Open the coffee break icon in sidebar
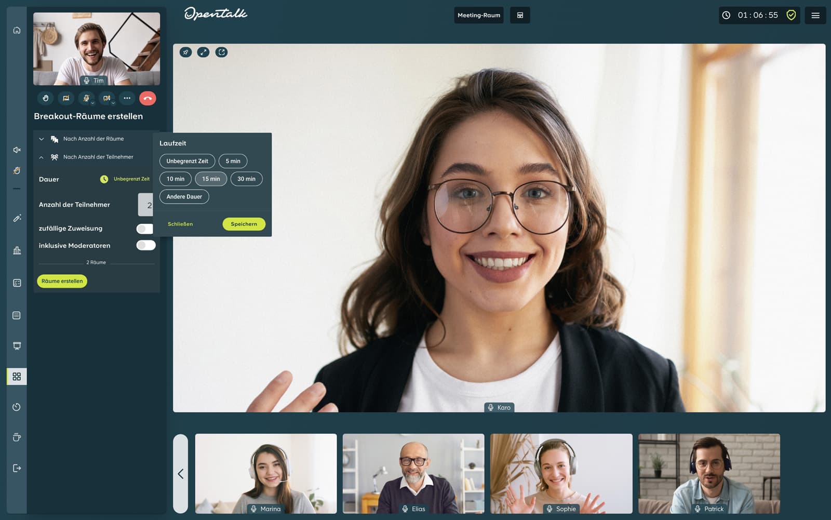This screenshot has width=831, height=520. click(x=17, y=437)
